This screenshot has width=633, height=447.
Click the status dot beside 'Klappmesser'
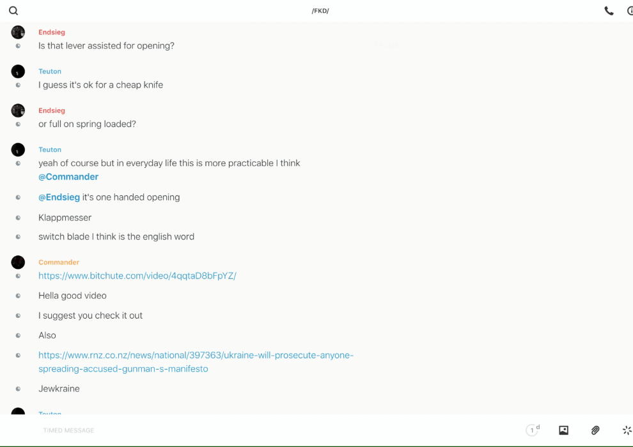click(18, 218)
